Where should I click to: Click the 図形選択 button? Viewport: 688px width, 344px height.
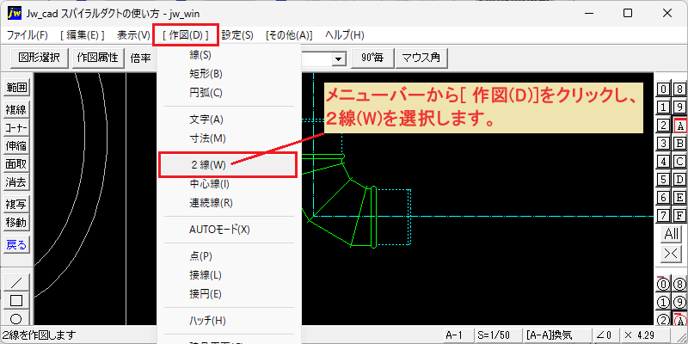(x=39, y=58)
